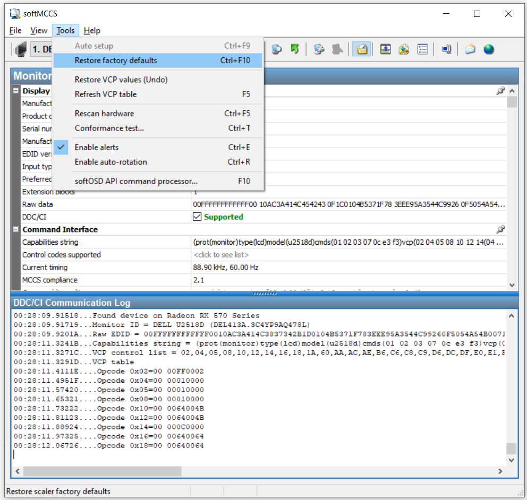Turn on Enable auto-rotation option
This screenshot has height=500, width=527.
click(110, 162)
